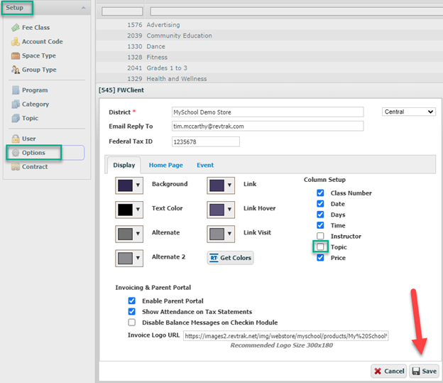Viewport: 443px width, 383px height.
Task: Open the Central timezone dropdown
Action: pos(409,112)
